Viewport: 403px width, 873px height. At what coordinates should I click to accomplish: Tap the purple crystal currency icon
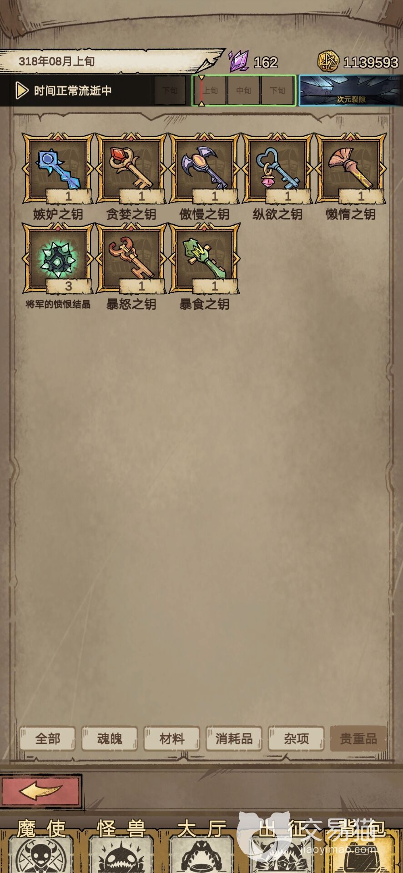[x=238, y=60]
